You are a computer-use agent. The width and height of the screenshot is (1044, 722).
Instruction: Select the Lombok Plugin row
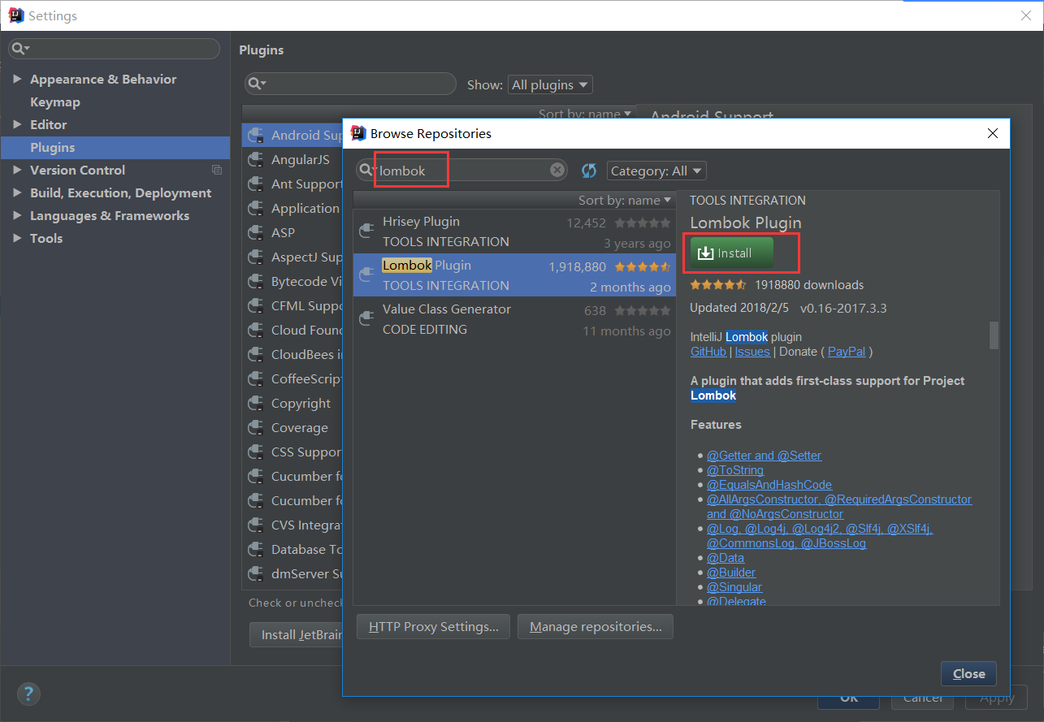(x=514, y=275)
